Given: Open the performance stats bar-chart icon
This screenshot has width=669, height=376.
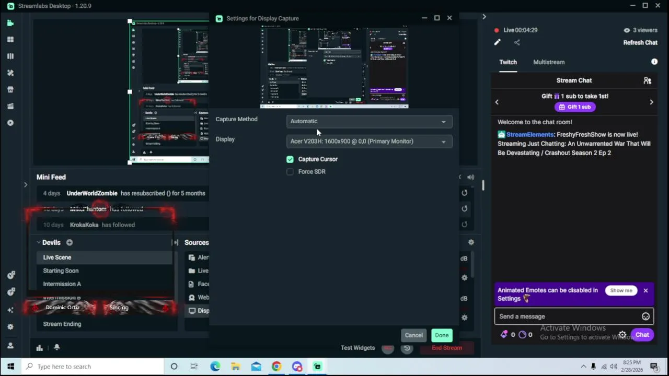Looking at the screenshot, I should coord(39,348).
